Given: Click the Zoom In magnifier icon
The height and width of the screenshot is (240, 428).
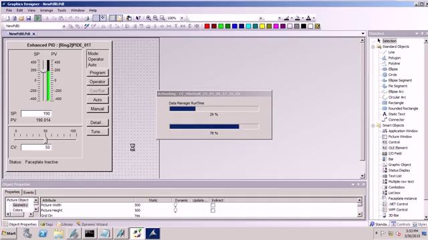Looking at the screenshot, I should (x=148, y=18).
